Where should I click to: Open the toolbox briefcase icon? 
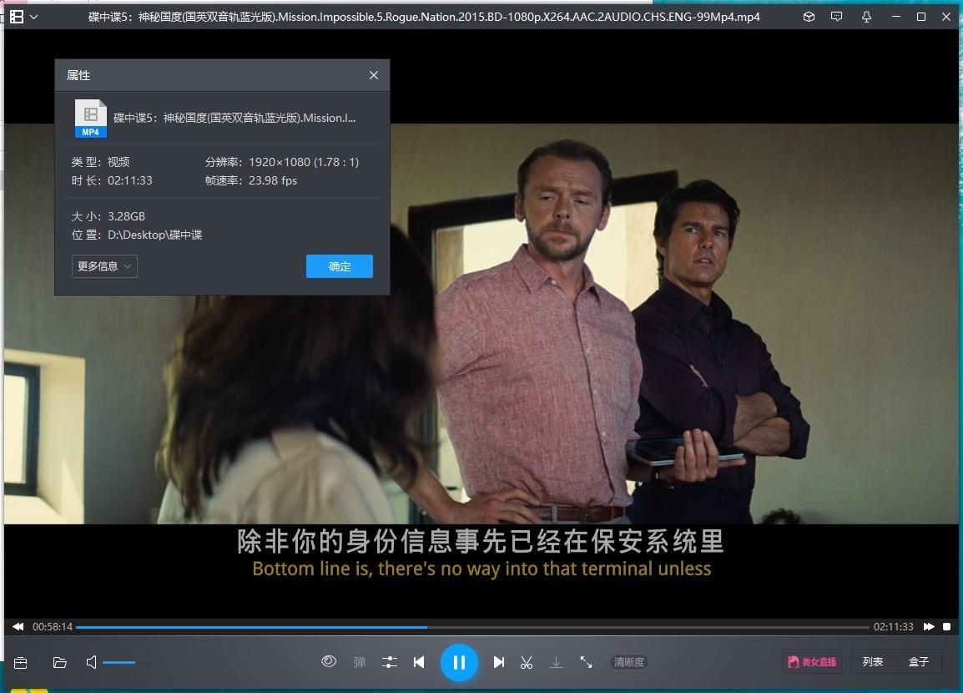pos(21,662)
